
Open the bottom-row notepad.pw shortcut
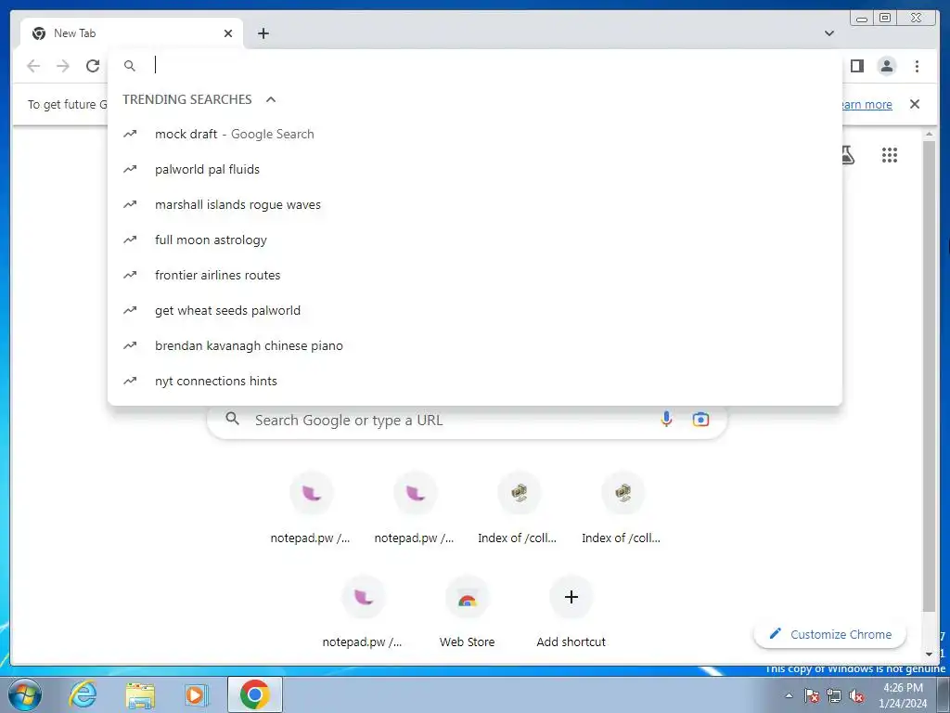click(363, 613)
